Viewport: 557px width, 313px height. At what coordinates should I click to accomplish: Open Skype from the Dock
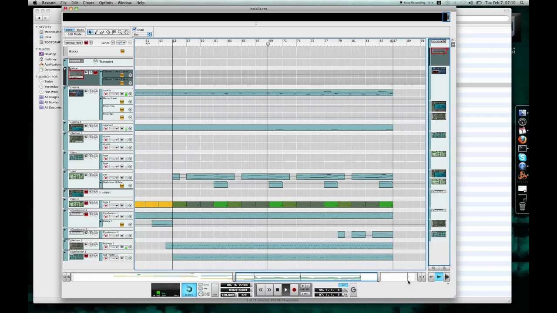click(x=522, y=157)
